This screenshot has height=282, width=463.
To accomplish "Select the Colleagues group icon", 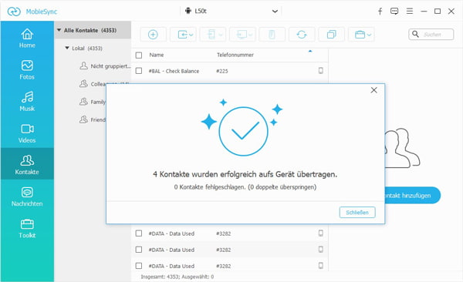I will tap(83, 84).
